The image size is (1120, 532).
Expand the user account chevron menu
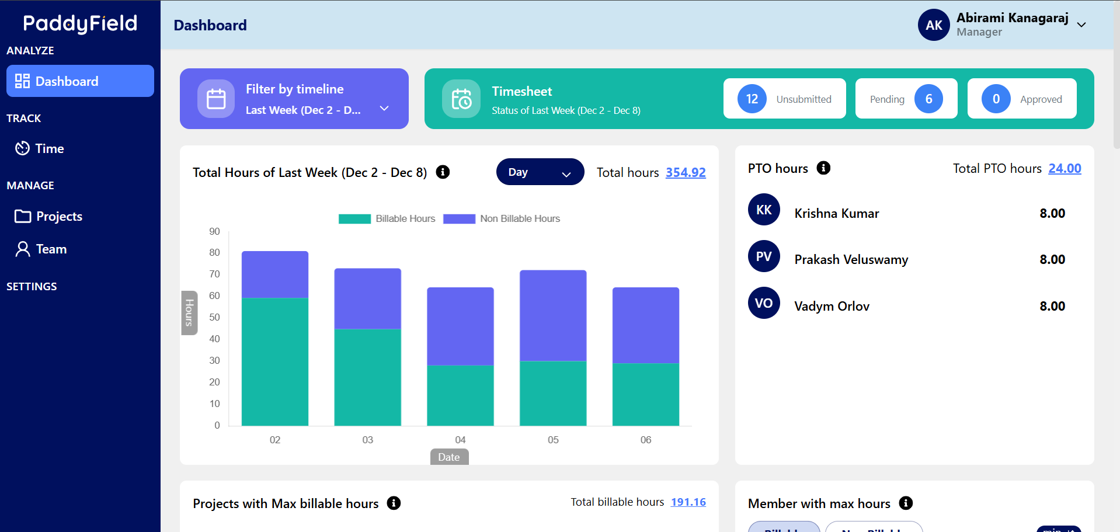(x=1081, y=25)
